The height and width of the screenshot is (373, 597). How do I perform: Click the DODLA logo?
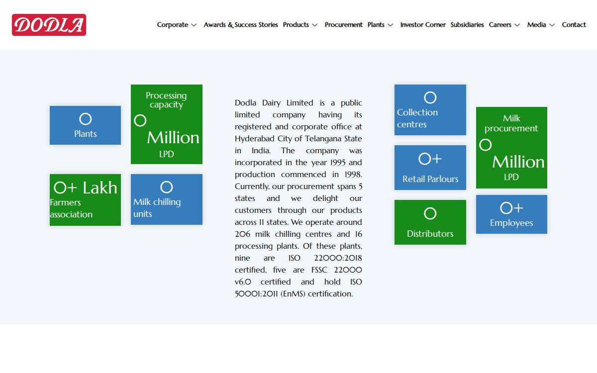49,25
